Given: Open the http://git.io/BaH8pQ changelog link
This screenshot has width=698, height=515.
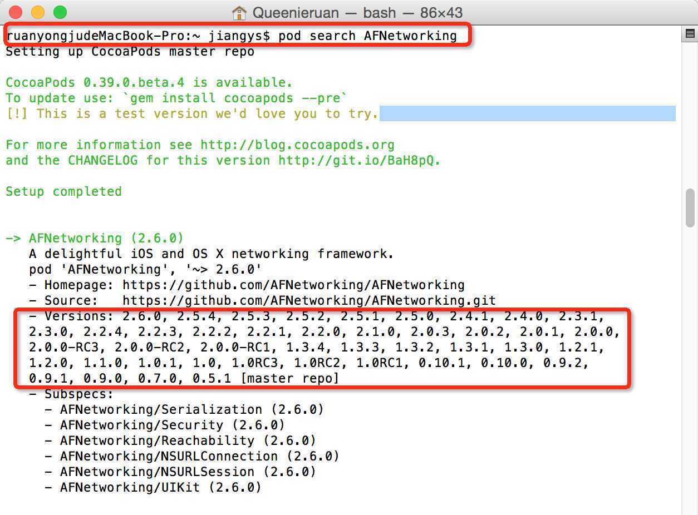Looking at the screenshot, I should (x=357, y=161).
